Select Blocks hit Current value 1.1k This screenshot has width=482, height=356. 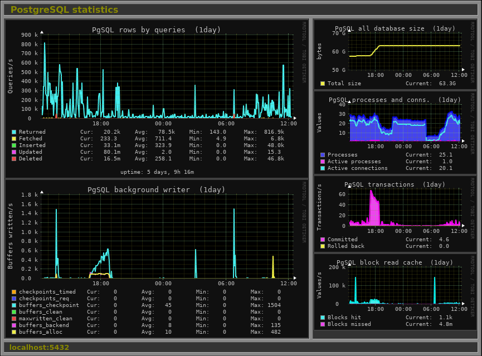(x=445, y=318)
